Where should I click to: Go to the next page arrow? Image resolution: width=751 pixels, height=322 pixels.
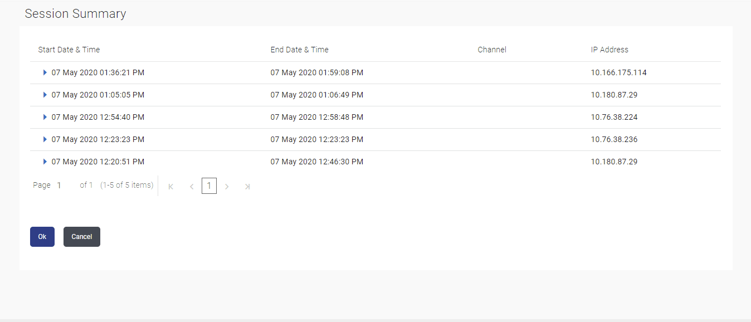tap(227, 187)
